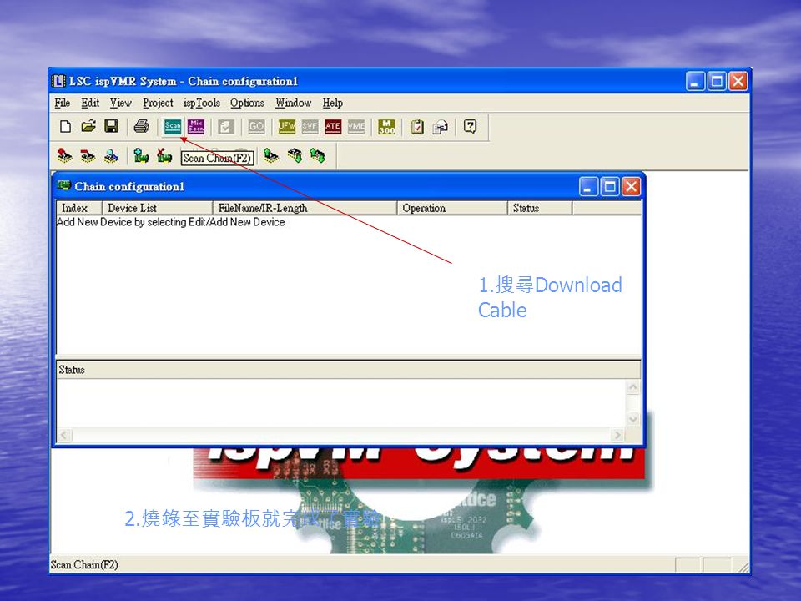Open the M300 model icon

click(x=386, y=126)
